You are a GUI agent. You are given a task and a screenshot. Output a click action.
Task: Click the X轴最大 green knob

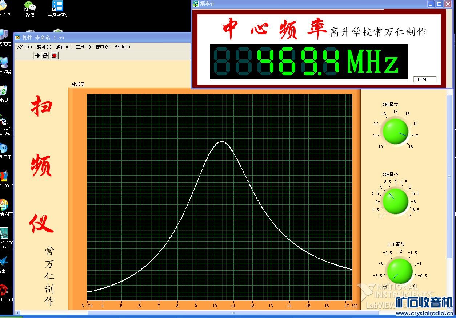click(x=396, y=131)
